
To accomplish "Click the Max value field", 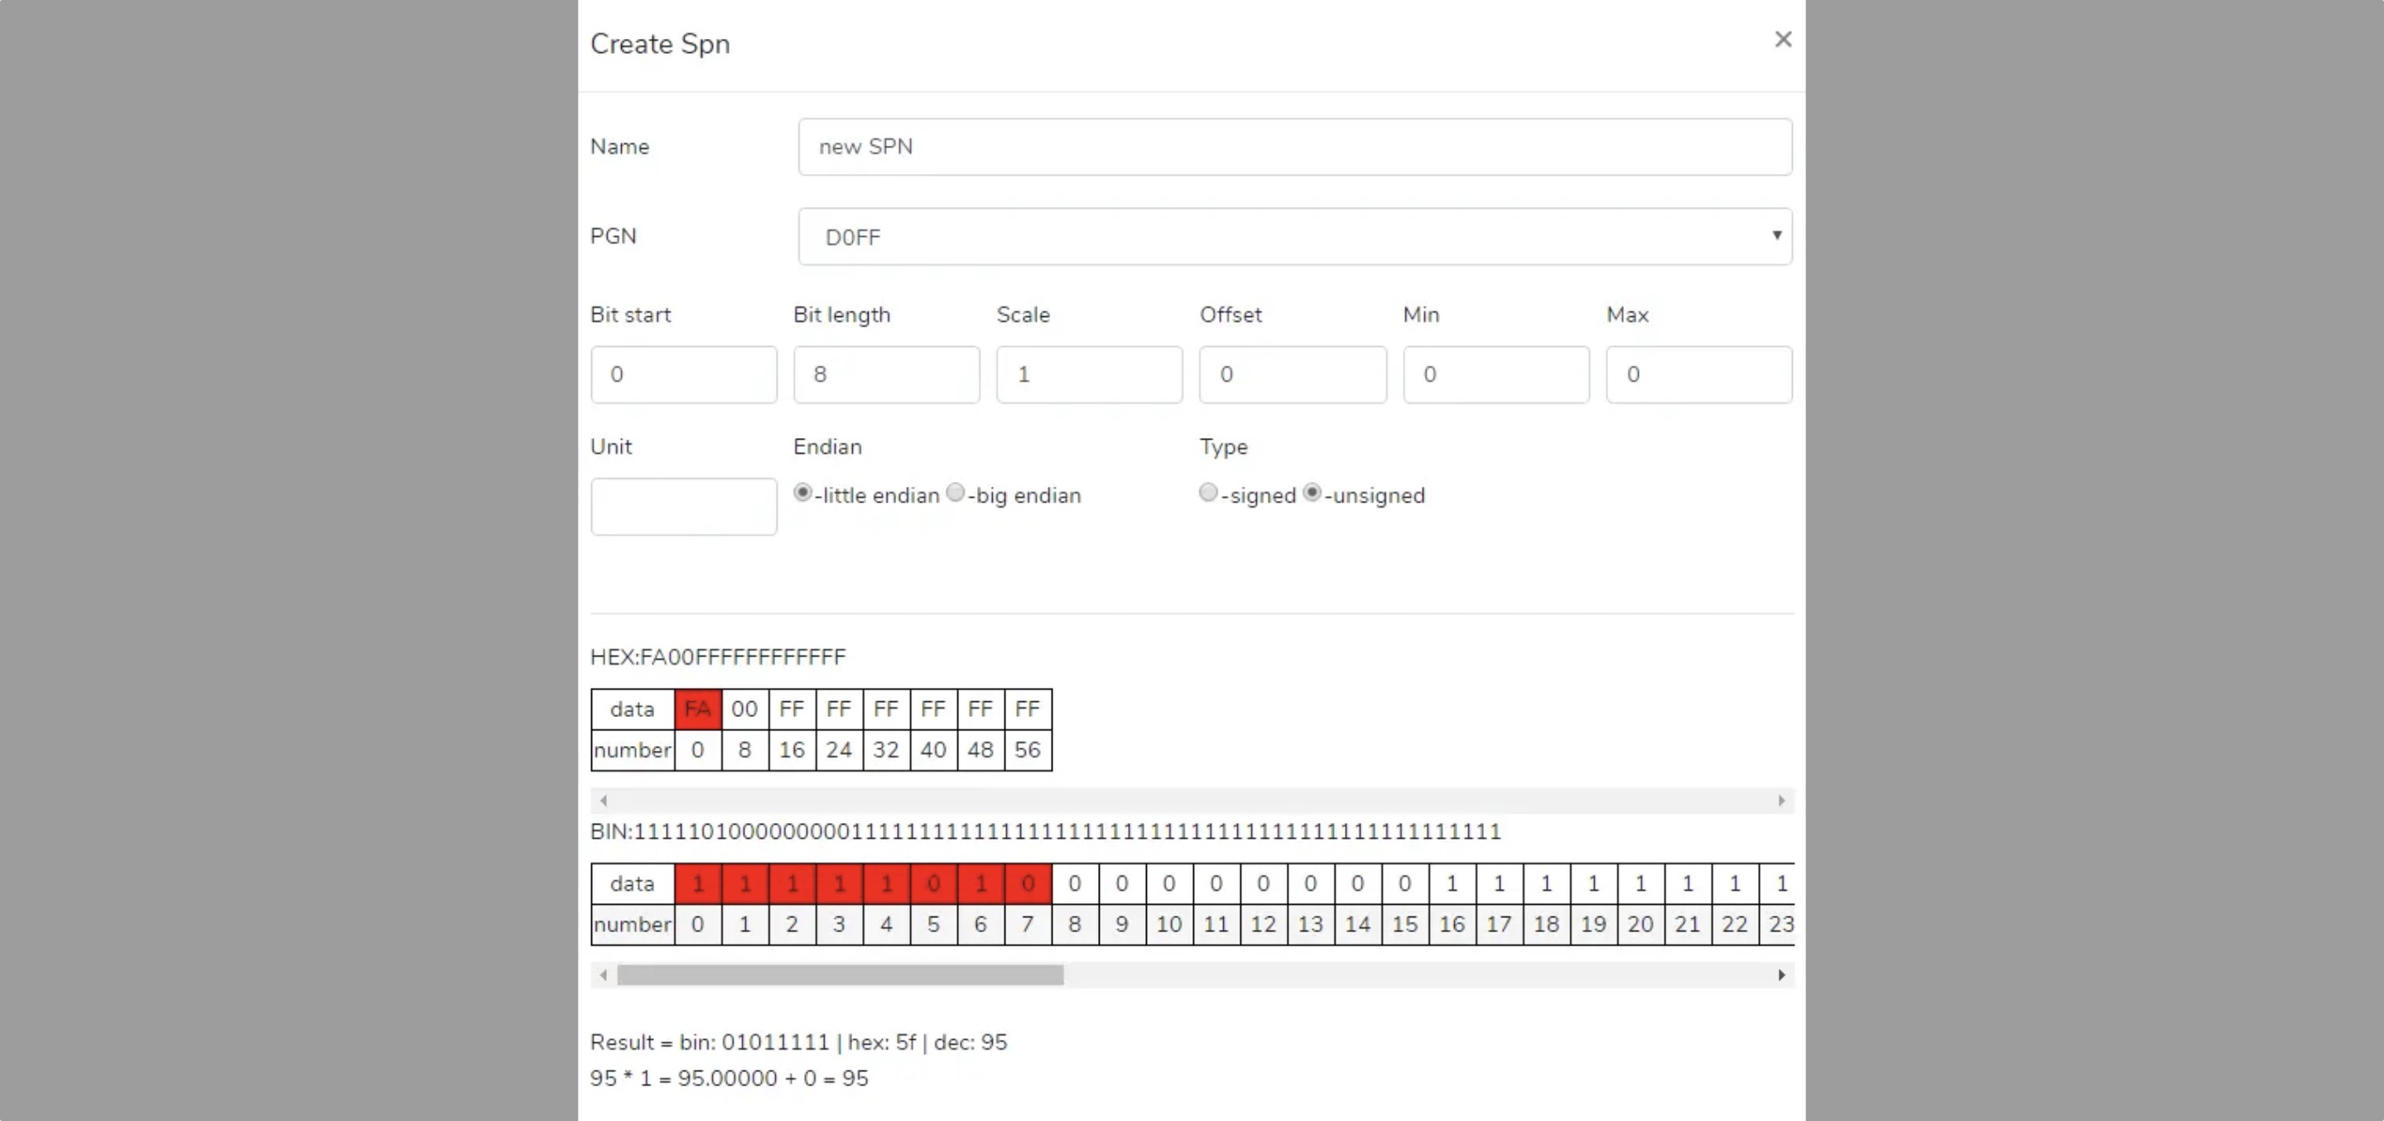I will (x=1699, y=374).
